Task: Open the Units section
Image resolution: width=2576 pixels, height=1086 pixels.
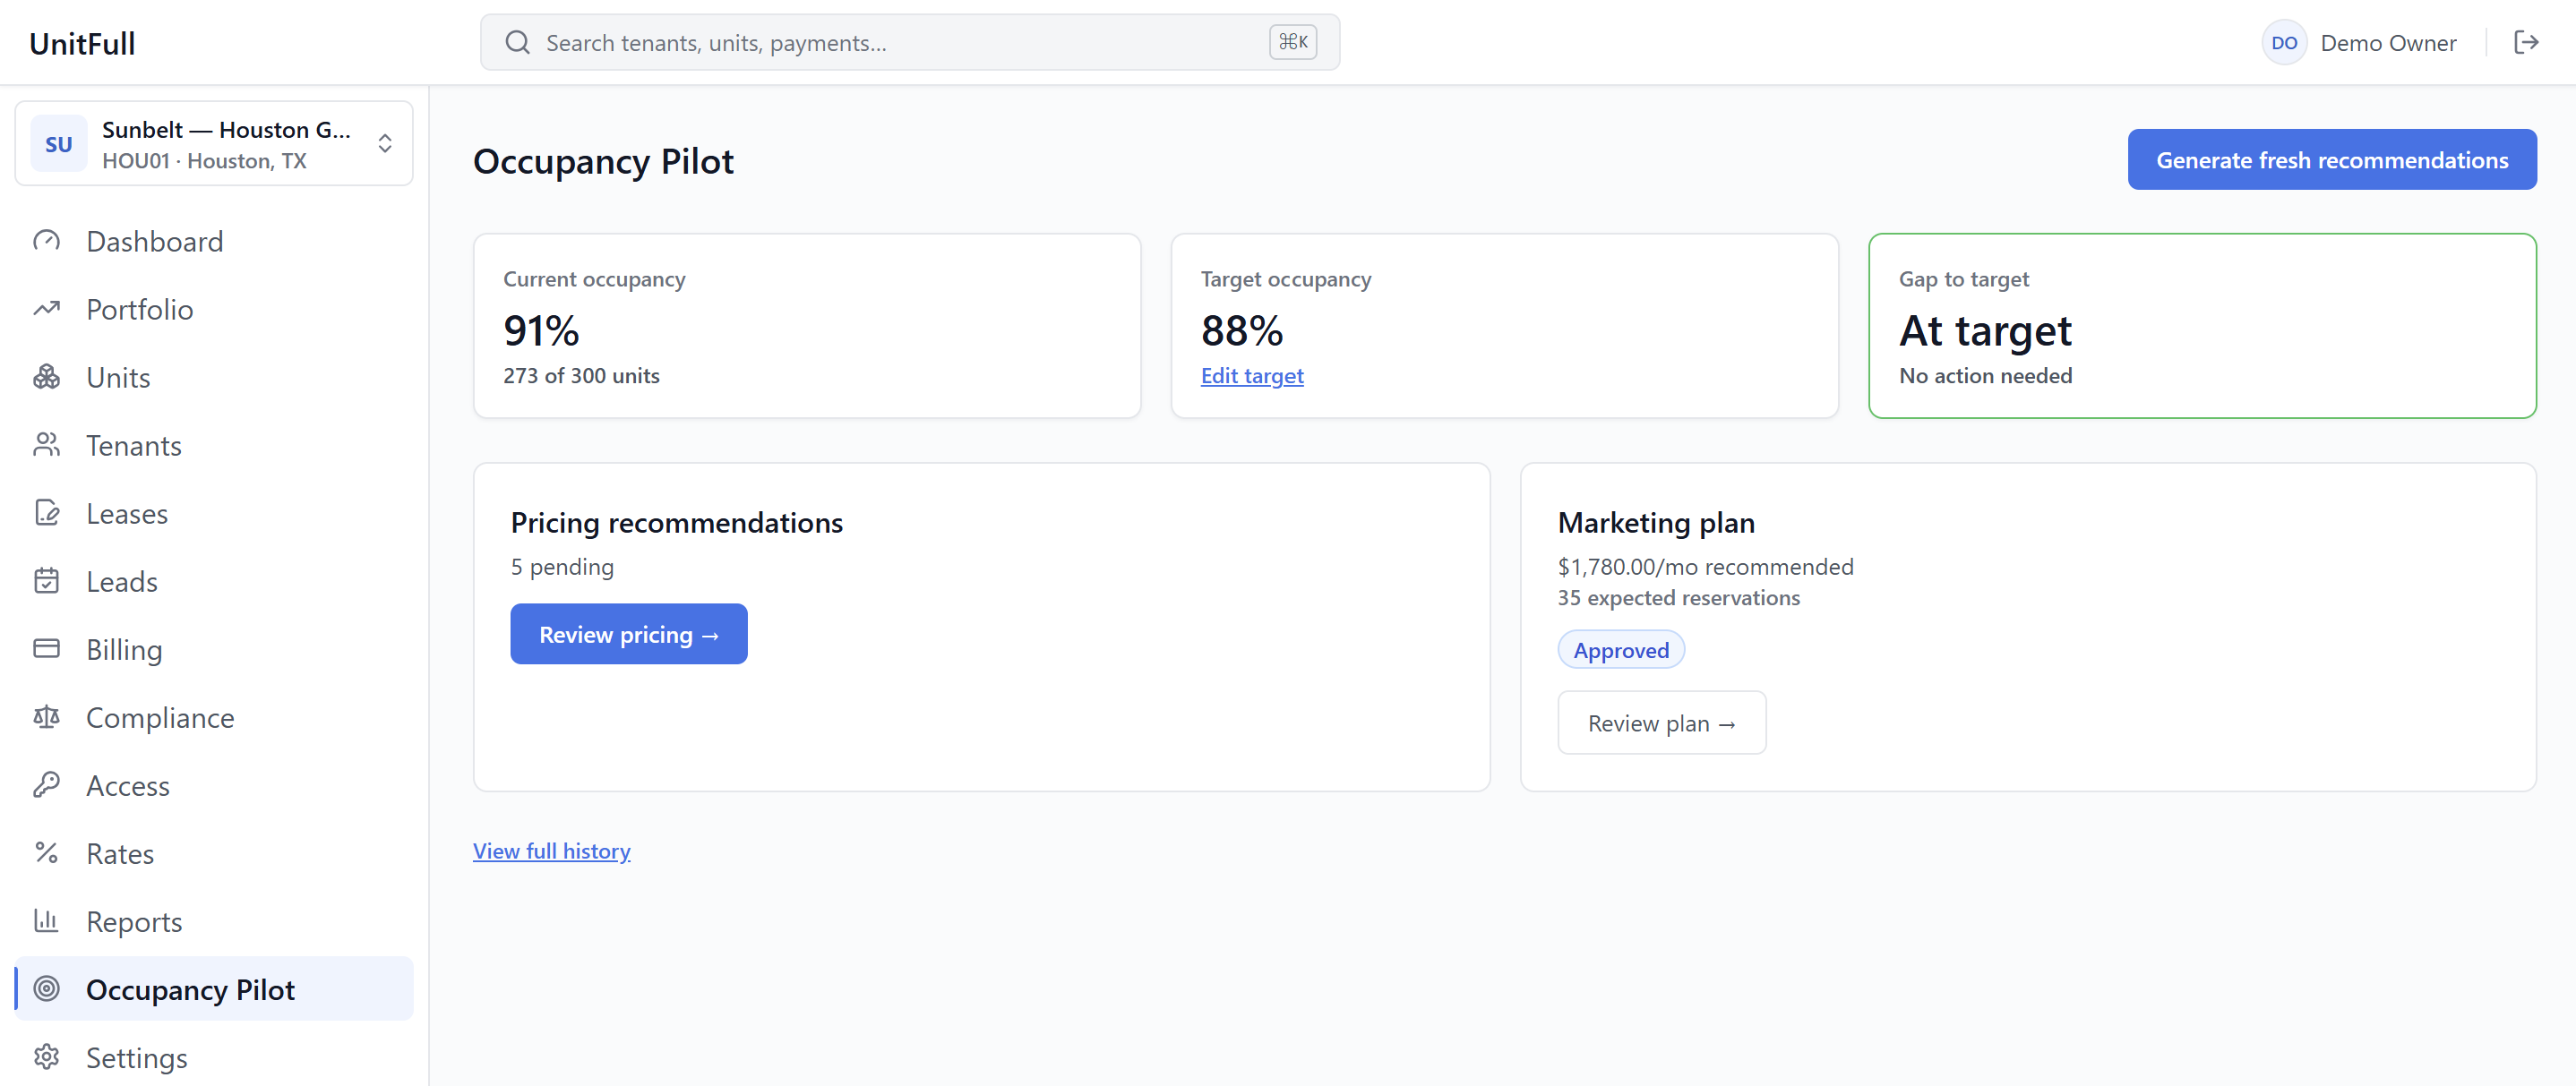Action: click(214, 377)
